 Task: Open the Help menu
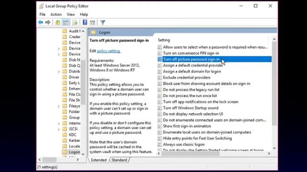pyautogui.click(x=84, y=14)
